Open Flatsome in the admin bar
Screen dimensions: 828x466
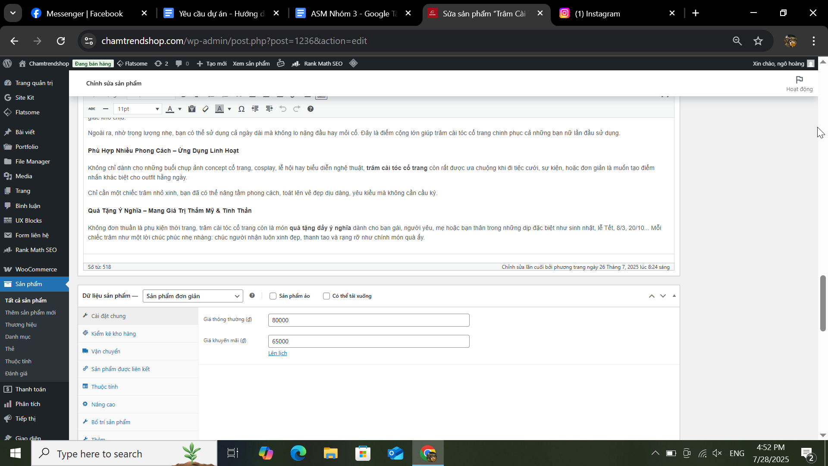pyautogui.click(x=132, y=63)
